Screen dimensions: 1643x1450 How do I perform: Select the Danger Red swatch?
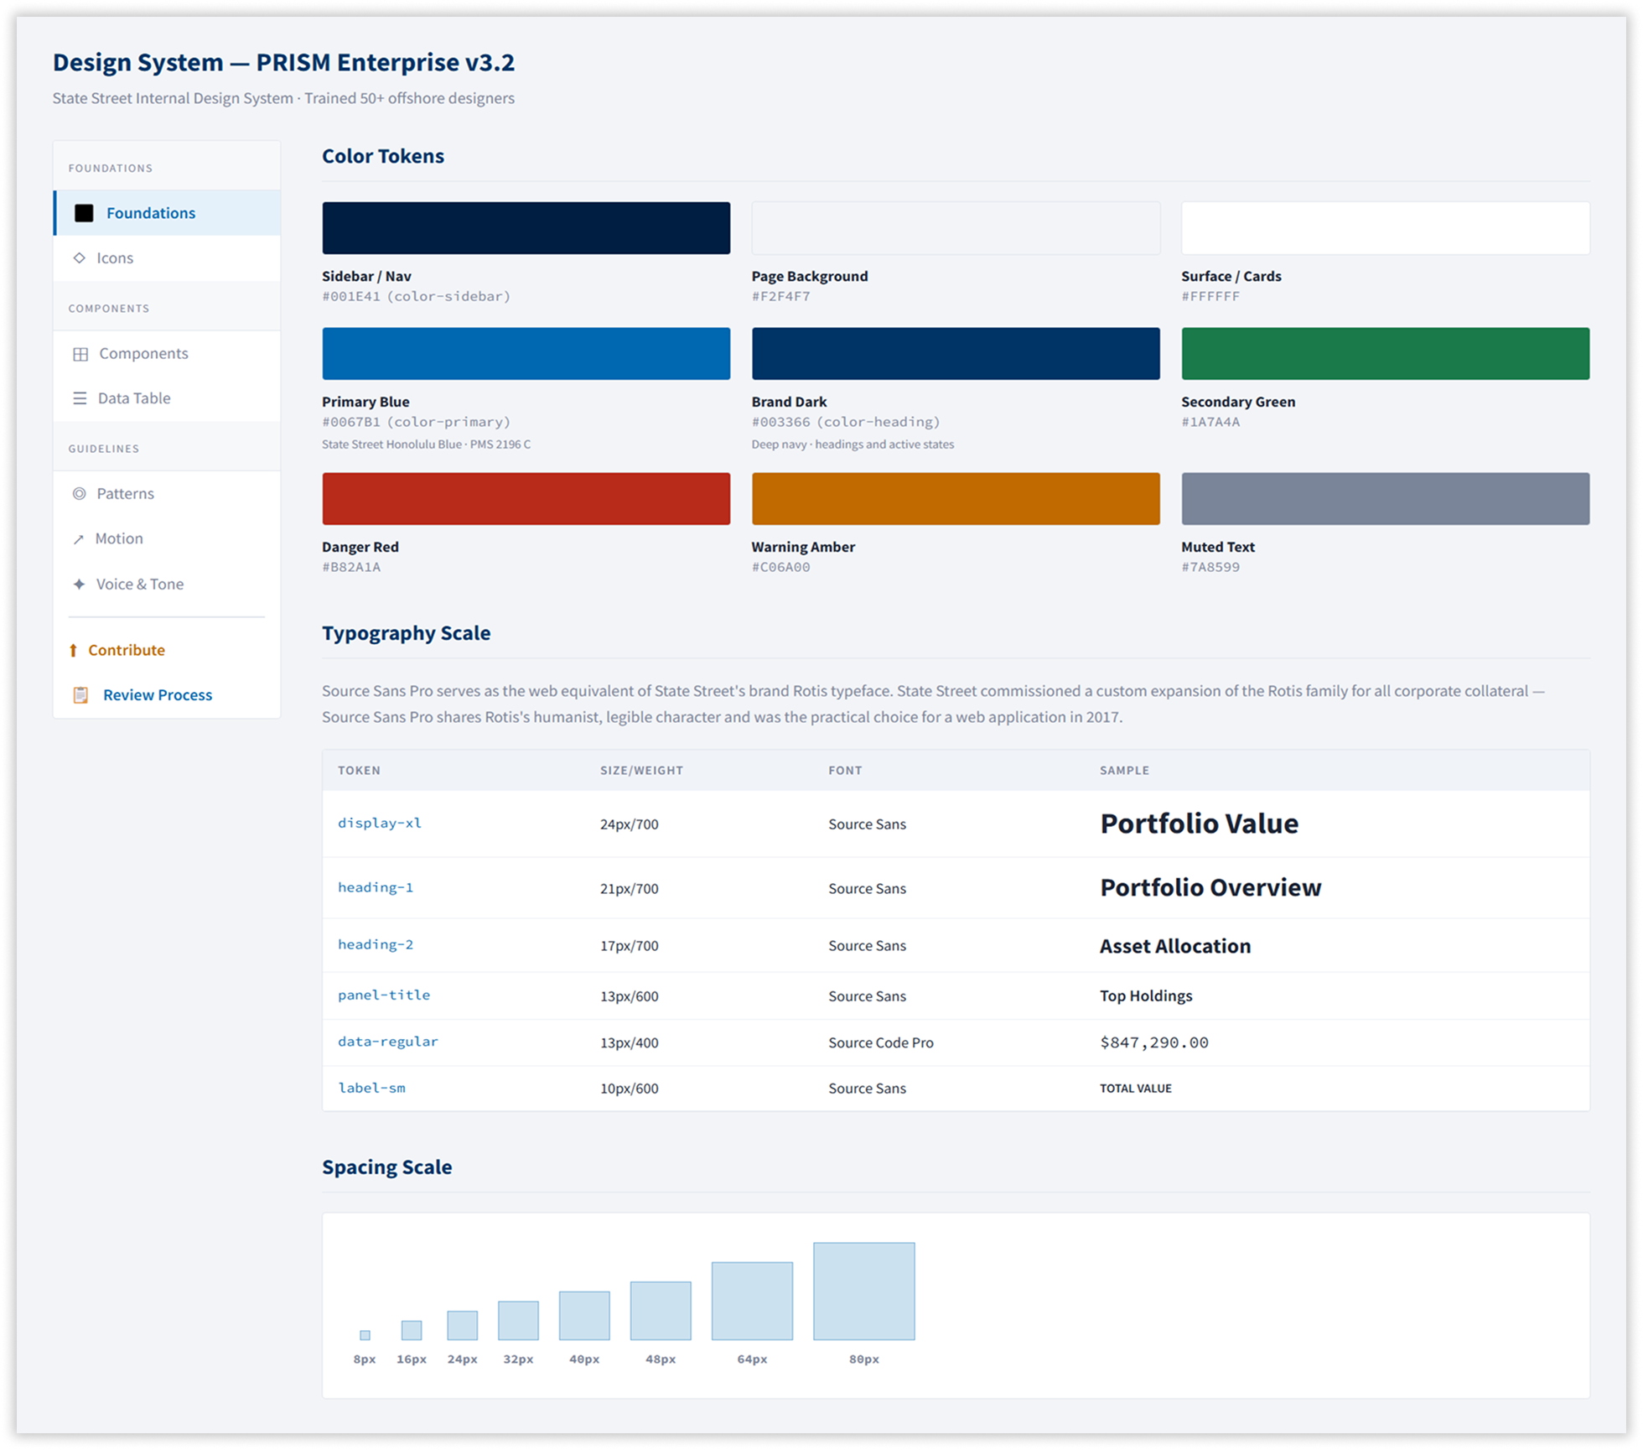pyautogui.click(x=526, y=499)
